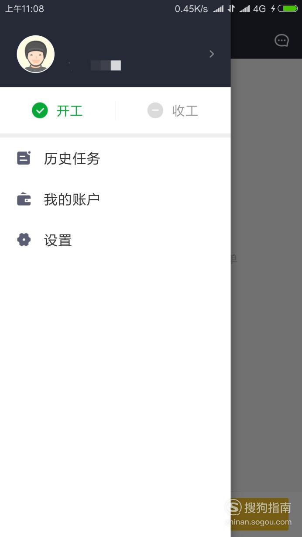Switch status to 开工 label

coord(69,111)
